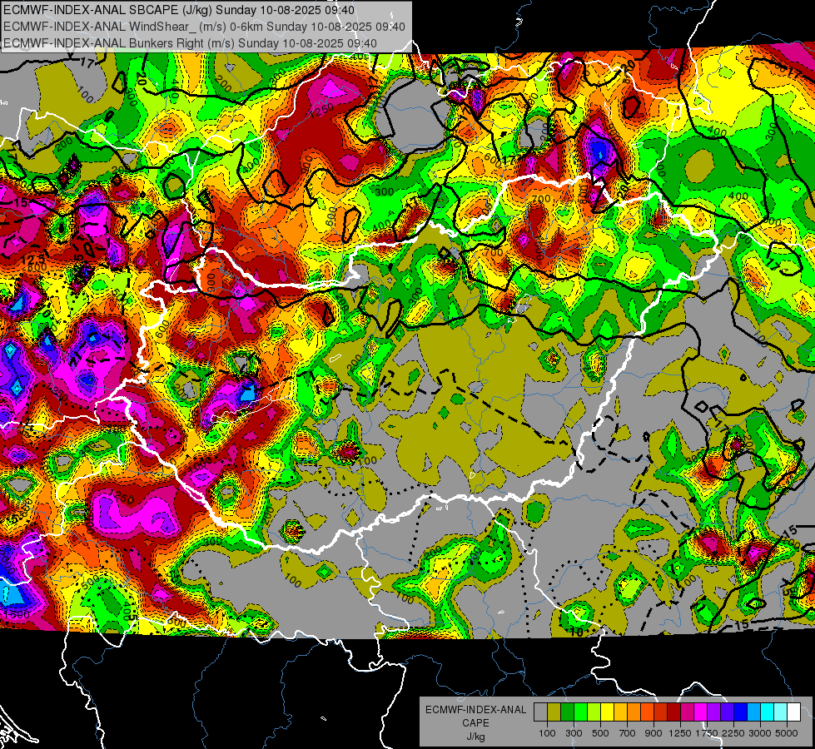Select the orange swatch above 700
Image resolution: width=815 pixels, height=749 pixels.
coord(634,712)
